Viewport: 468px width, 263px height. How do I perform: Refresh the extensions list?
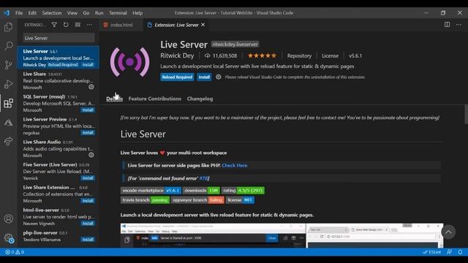(66, 25)
